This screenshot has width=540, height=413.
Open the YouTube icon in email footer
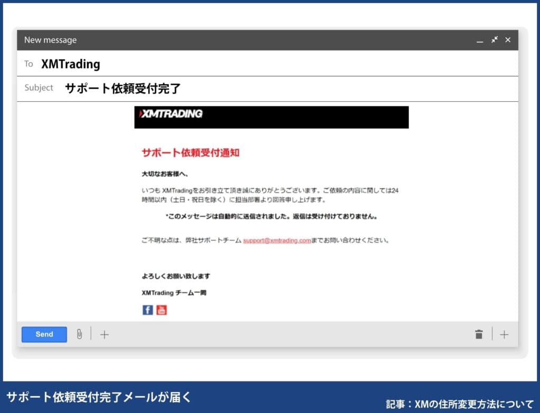pos(161,310)
